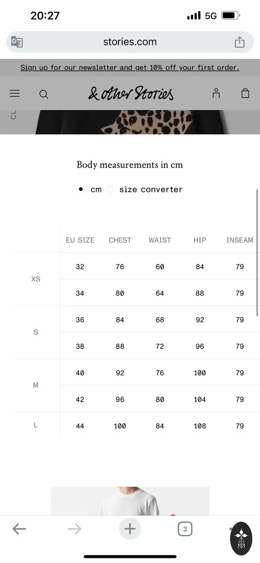260x563 pixels.
Task: Go back with browser back arrow
Action: click(x=19, y=529)
